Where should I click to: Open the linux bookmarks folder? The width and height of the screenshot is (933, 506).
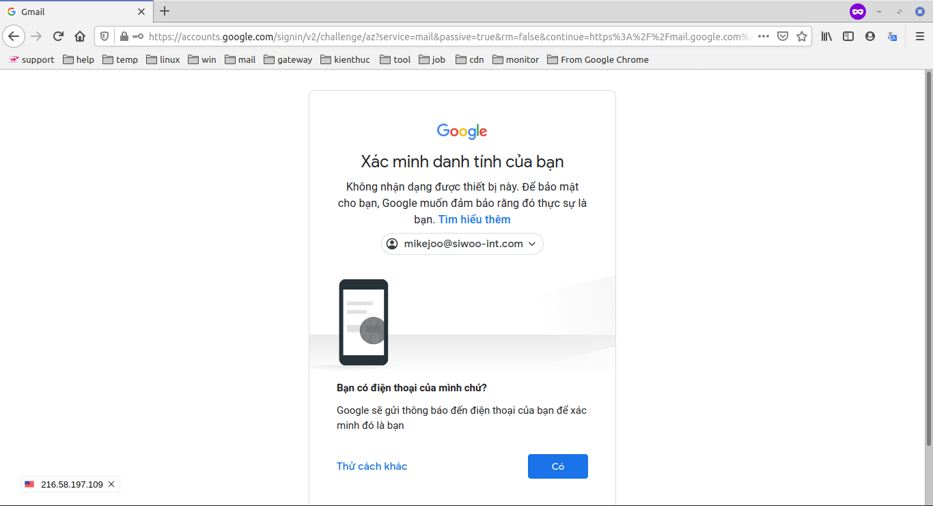[163, 59]
